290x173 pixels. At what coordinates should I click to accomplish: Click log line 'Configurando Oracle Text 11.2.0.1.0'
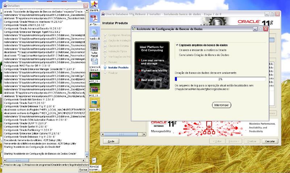click(24, 103)
